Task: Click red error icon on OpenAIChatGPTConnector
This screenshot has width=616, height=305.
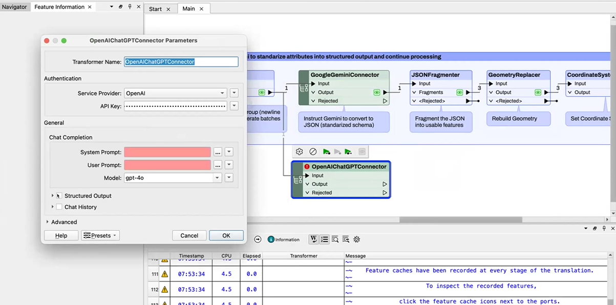Action: click(x=307, y=167)
